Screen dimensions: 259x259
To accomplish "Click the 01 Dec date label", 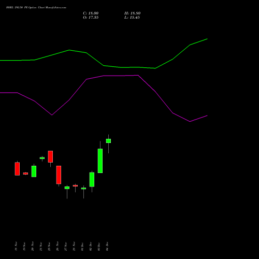I will tap(82, 246).
